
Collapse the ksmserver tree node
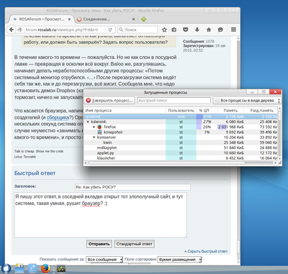tap(94, 137)
